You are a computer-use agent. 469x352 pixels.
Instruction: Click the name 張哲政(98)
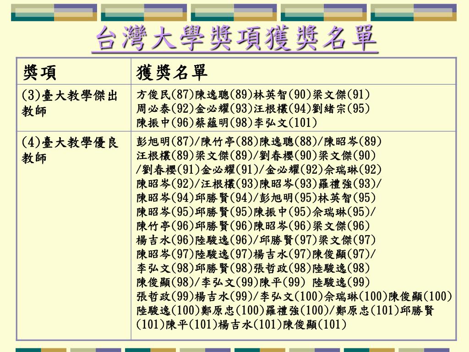pyautogui.click(x=283, y=268)
